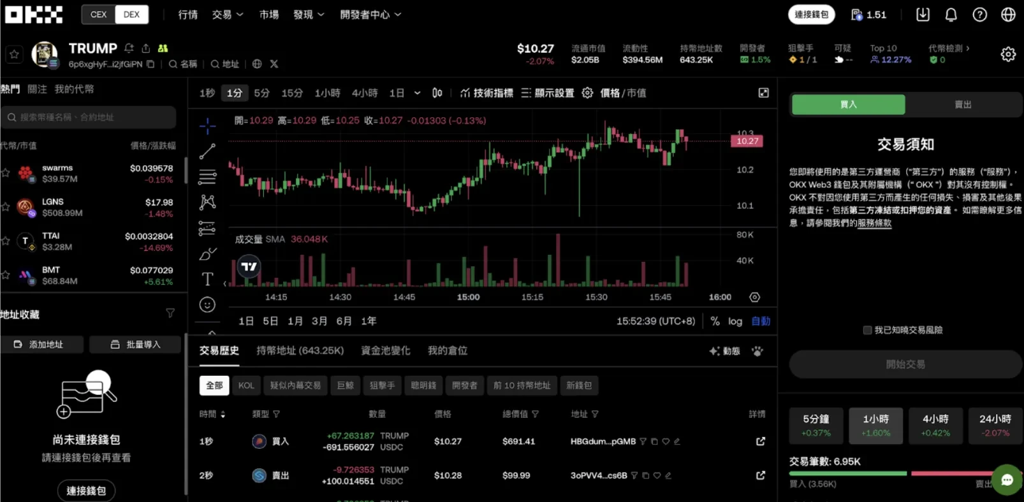Screen dimensions: 1024x502
Task: Check the 我已知曉交易風險 checkbox
Action: tap(867, 330)
